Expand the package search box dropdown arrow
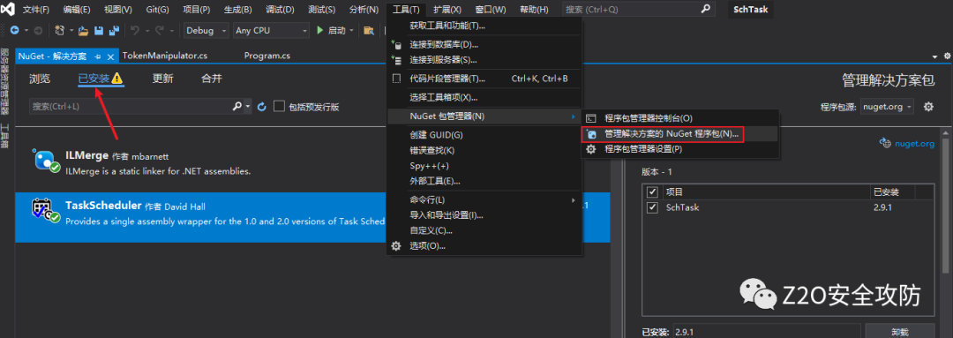The height and width of the screenshot is (338, 953). (x=248, y=107)
